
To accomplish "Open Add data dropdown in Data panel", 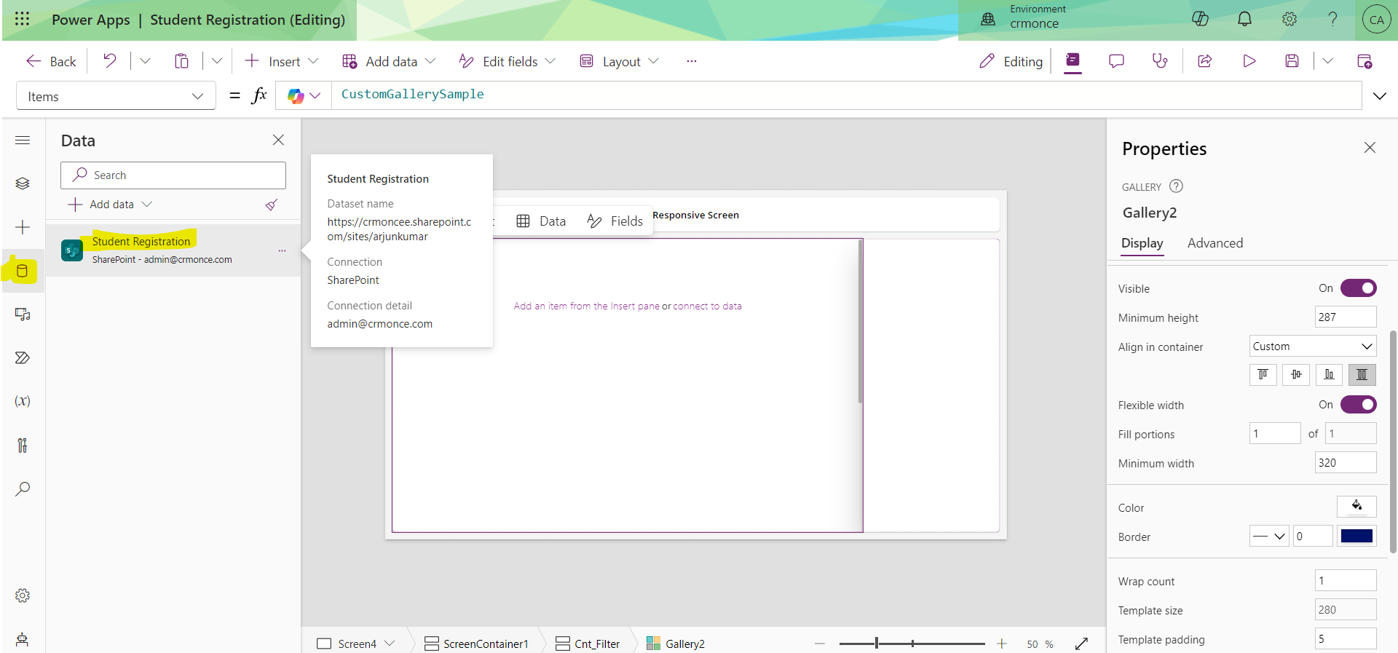I will click(111, 205).
